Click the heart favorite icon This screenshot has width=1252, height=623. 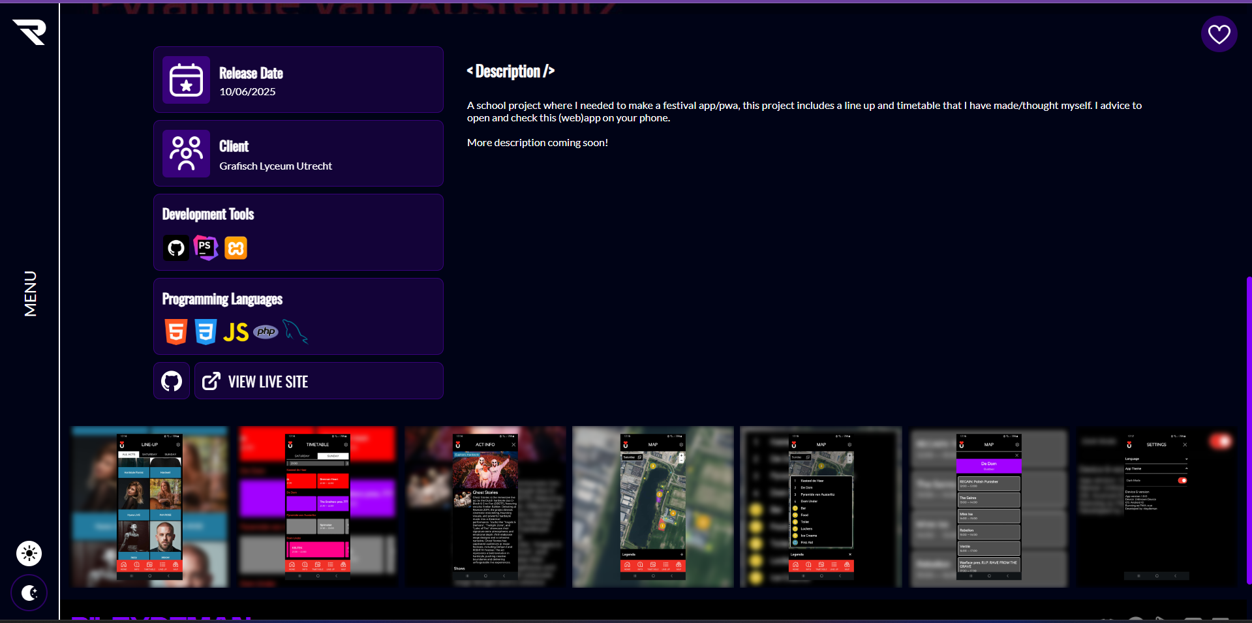[1219, 34]
